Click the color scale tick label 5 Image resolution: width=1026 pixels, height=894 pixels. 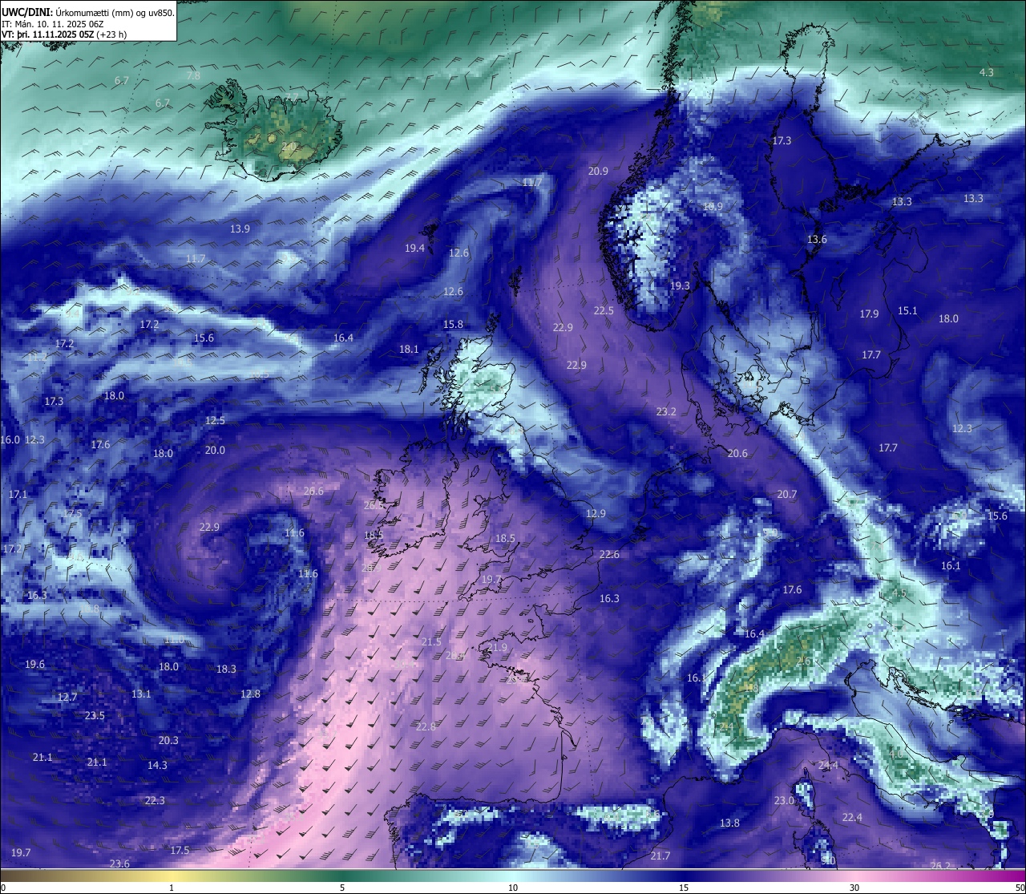point(342,888)
